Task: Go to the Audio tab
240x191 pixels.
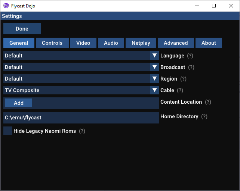Action: tap(111, 43)
